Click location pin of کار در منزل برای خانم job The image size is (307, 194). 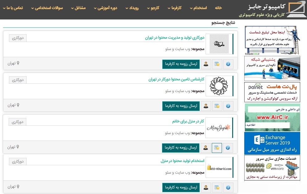point(18,147)
